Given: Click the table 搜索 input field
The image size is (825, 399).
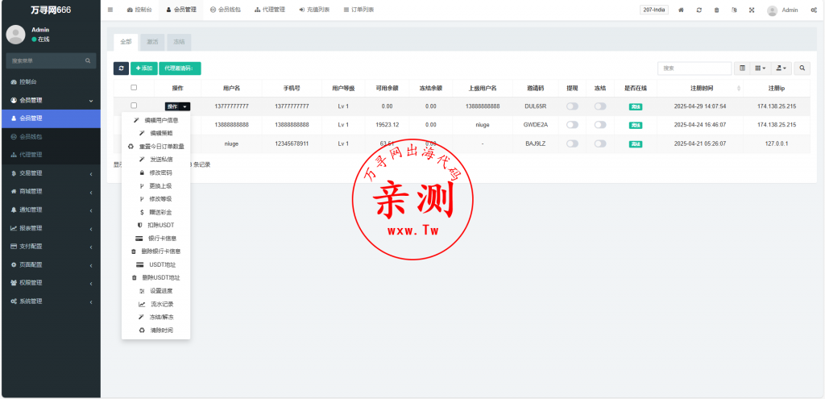Looking at the screenshot, I should (694, 69).
